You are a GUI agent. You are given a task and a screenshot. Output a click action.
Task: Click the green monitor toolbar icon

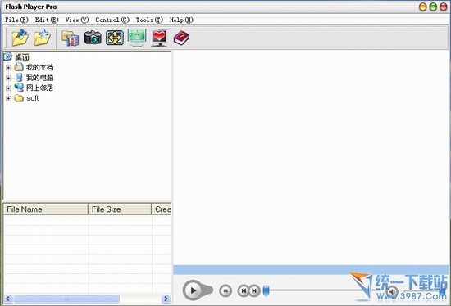click(137, 38)
